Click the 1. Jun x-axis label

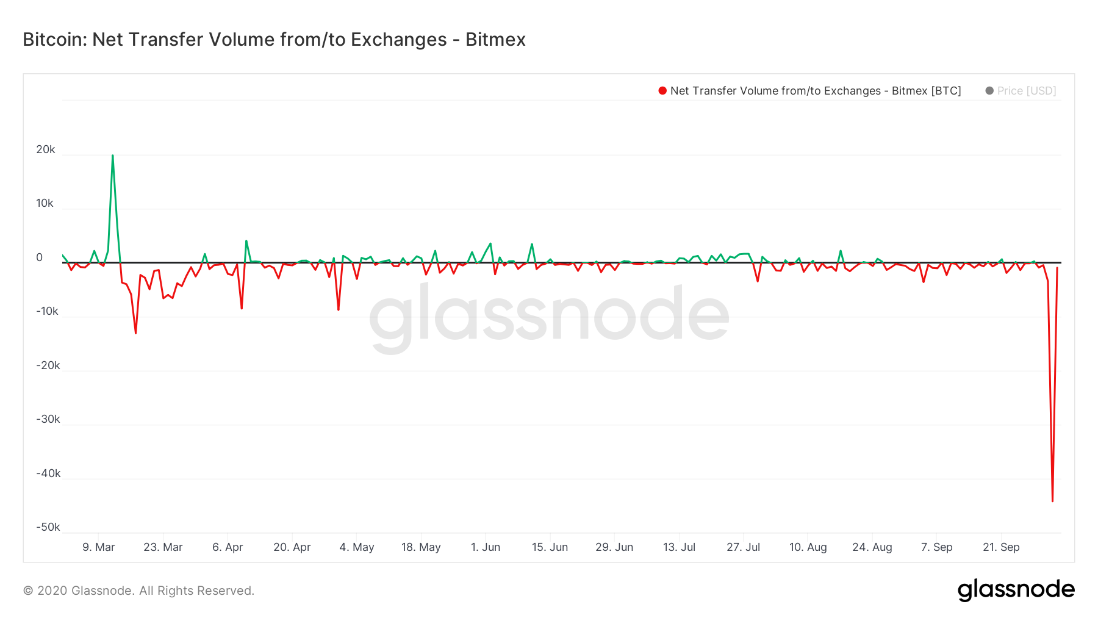(x=486, y=547)
